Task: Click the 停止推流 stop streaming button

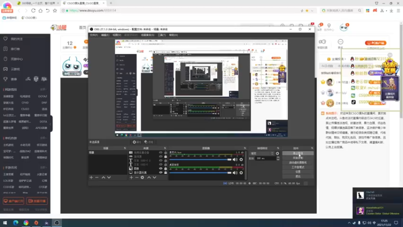Action: pos(298,153)
